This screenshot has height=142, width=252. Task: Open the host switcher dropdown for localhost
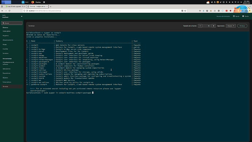22,16
